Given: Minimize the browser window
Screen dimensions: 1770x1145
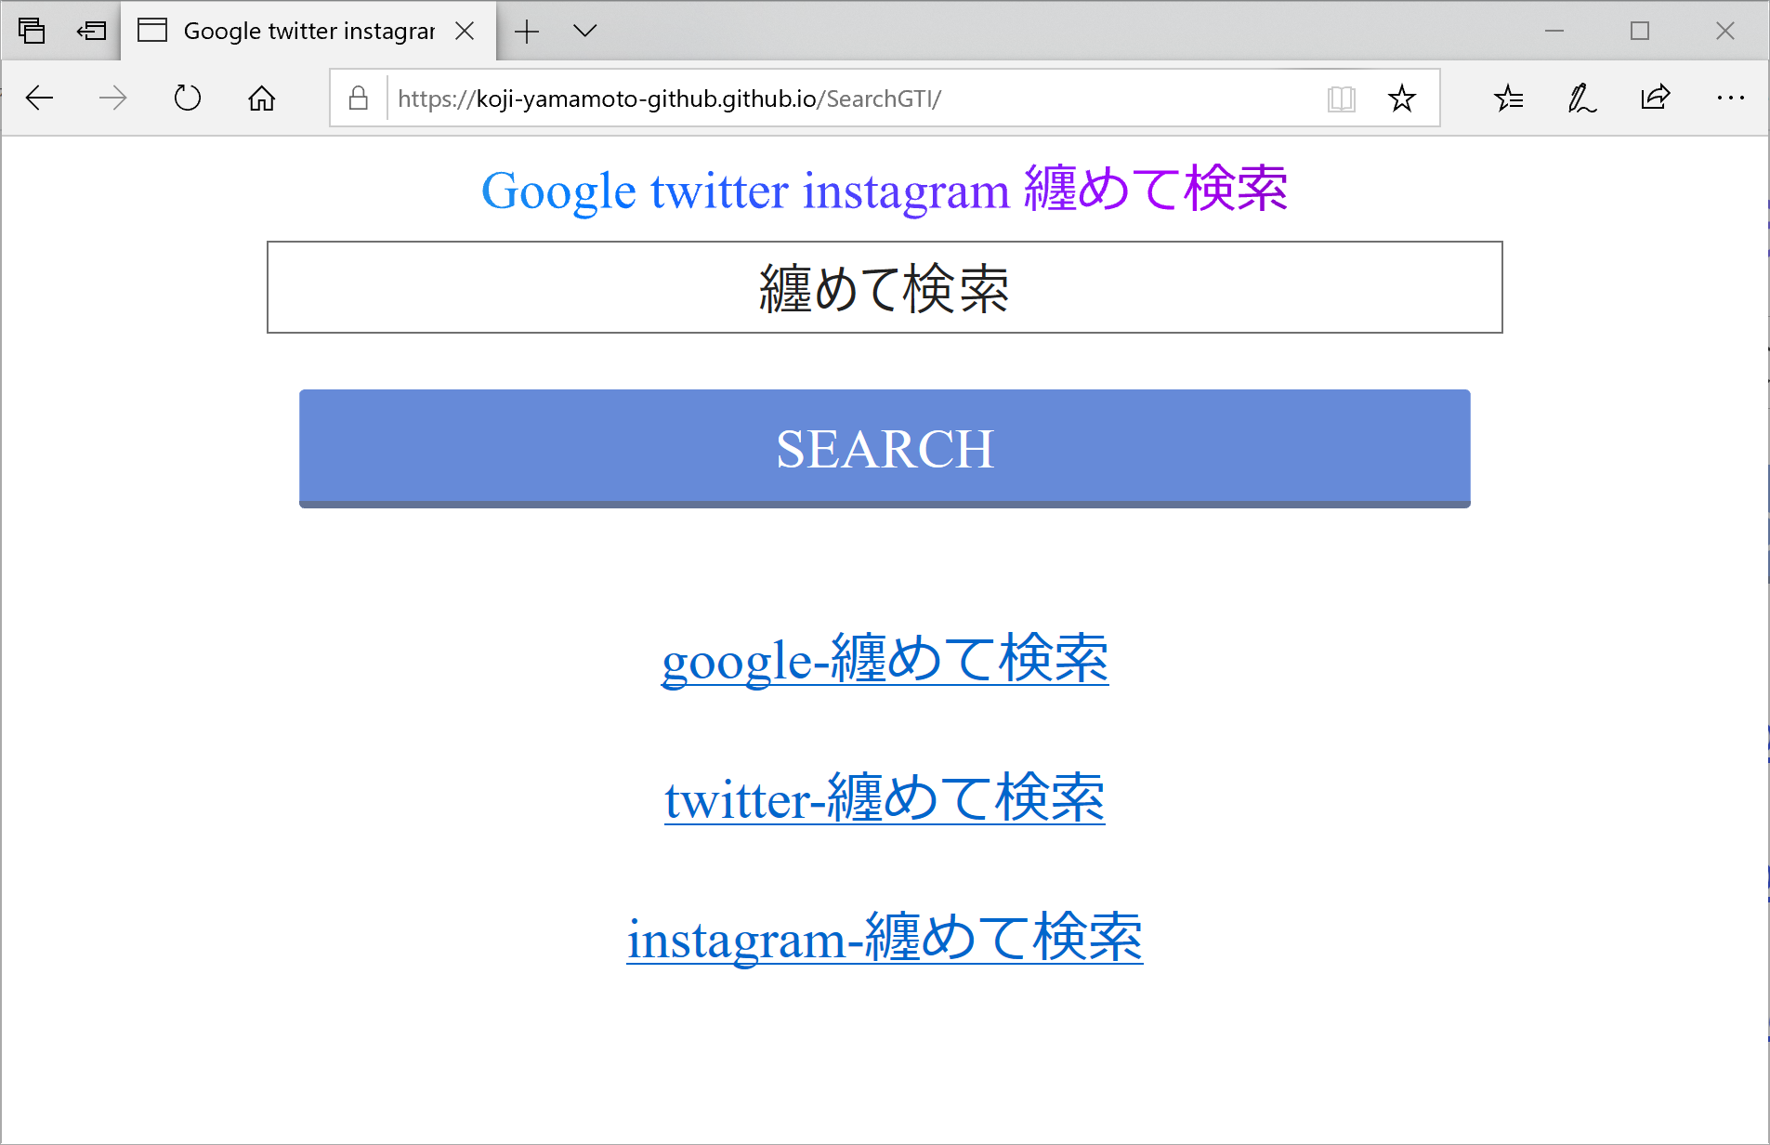Looking at the screenshot, I should (1554, 31).
